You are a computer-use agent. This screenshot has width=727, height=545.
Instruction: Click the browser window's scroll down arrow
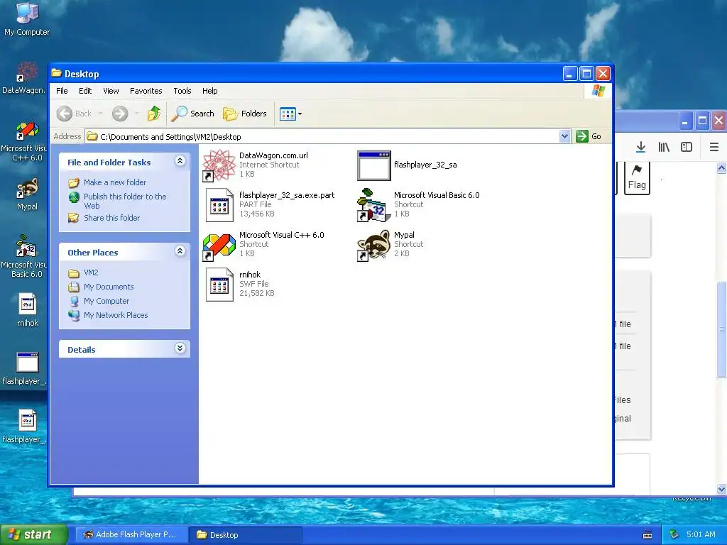coord(721,489)
